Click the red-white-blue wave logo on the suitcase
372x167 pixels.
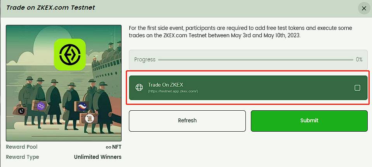coord(82,106)
